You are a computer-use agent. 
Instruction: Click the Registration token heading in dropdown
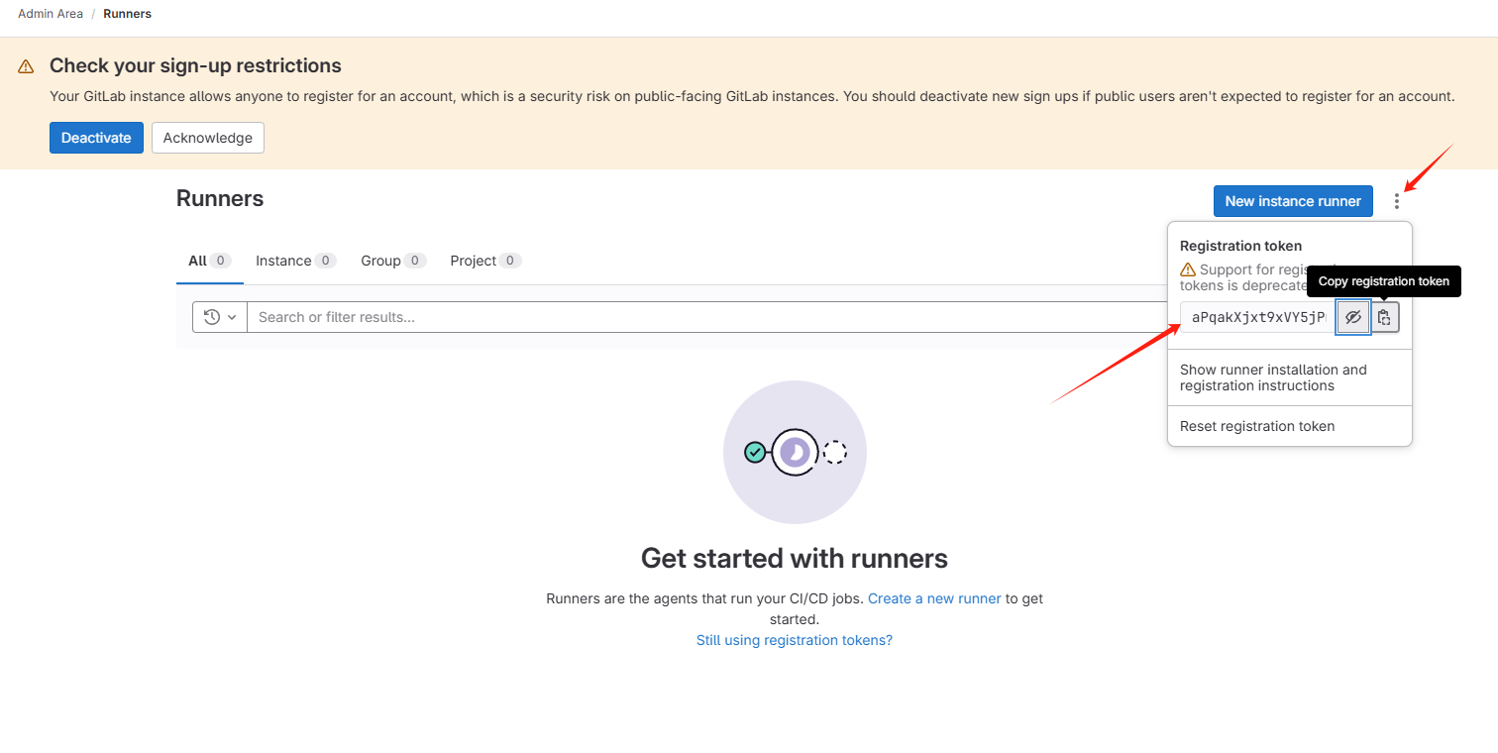1240,246
